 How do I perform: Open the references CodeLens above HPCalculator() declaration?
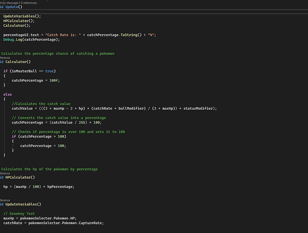point(5,173)
